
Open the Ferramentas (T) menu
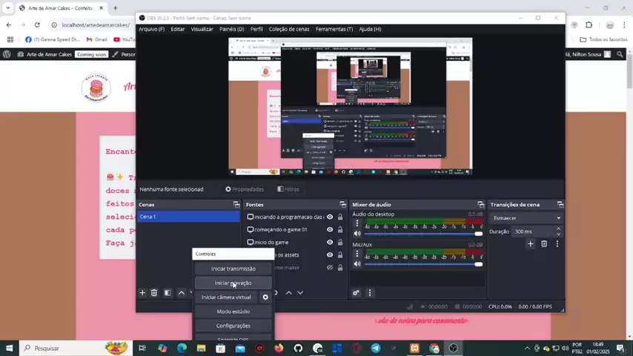334,29
